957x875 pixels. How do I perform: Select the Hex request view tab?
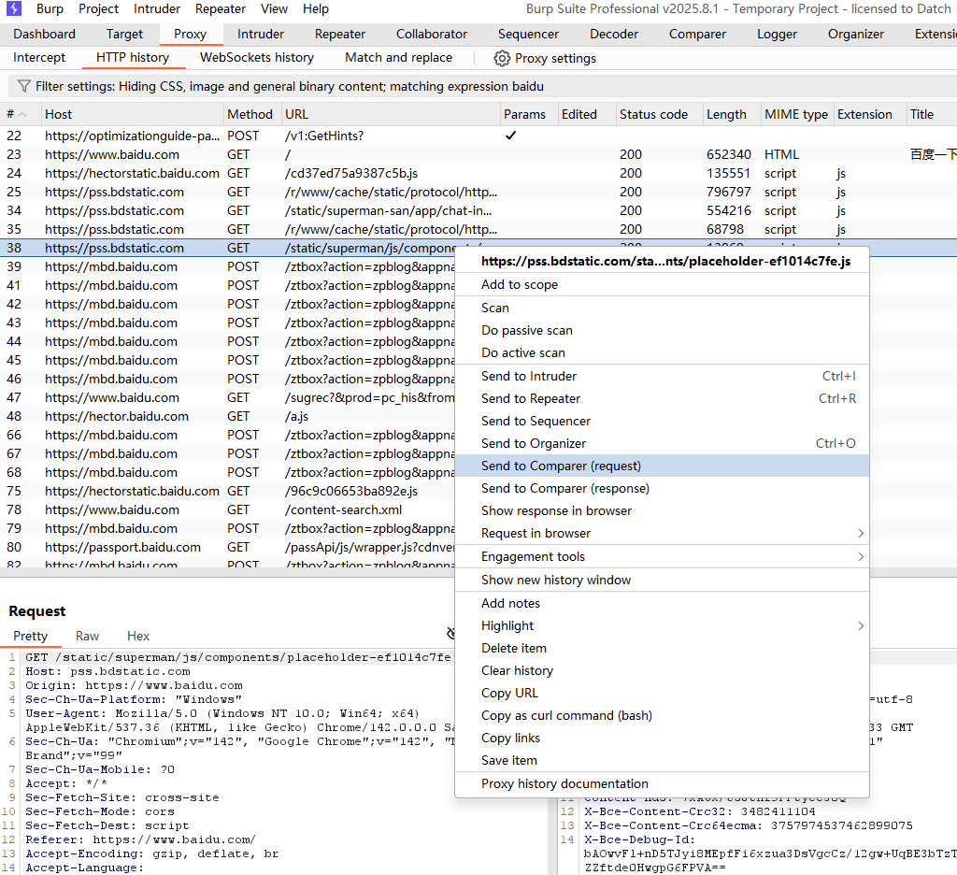[x=138, y=637]
